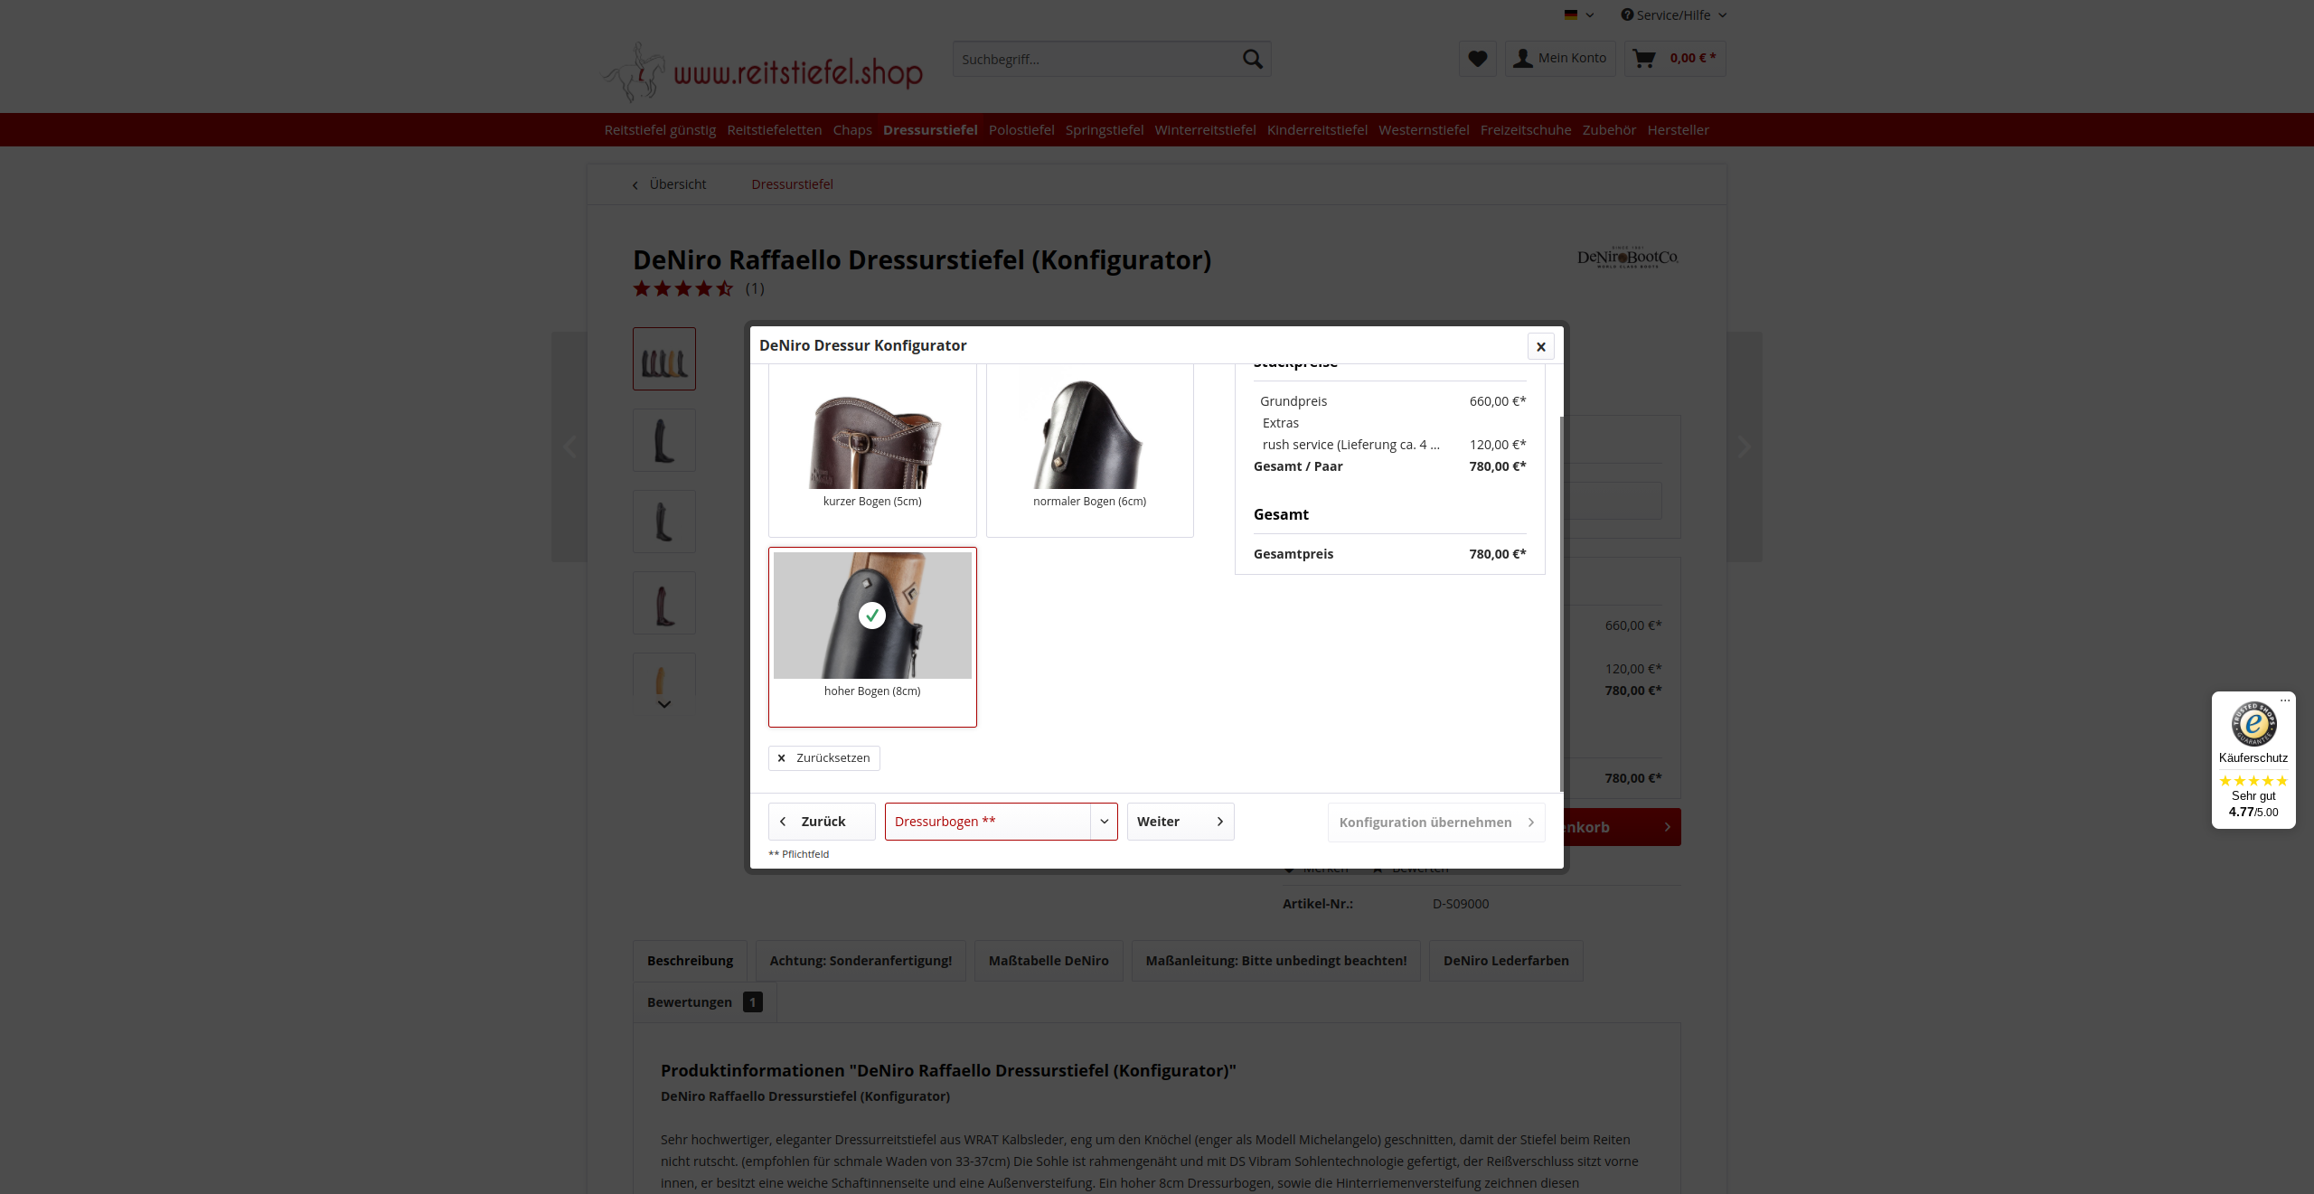Viewport: 2314px width, 1194px height.
Task: Click the reitstiefel.shop horse logo
Action: (763, 71)
